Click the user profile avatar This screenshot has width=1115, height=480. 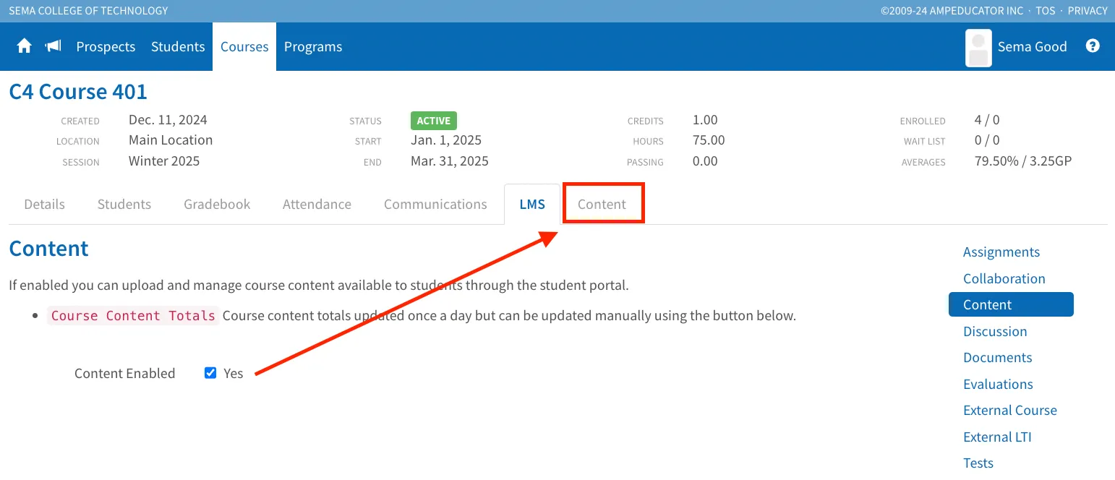[x=978, y=48]
